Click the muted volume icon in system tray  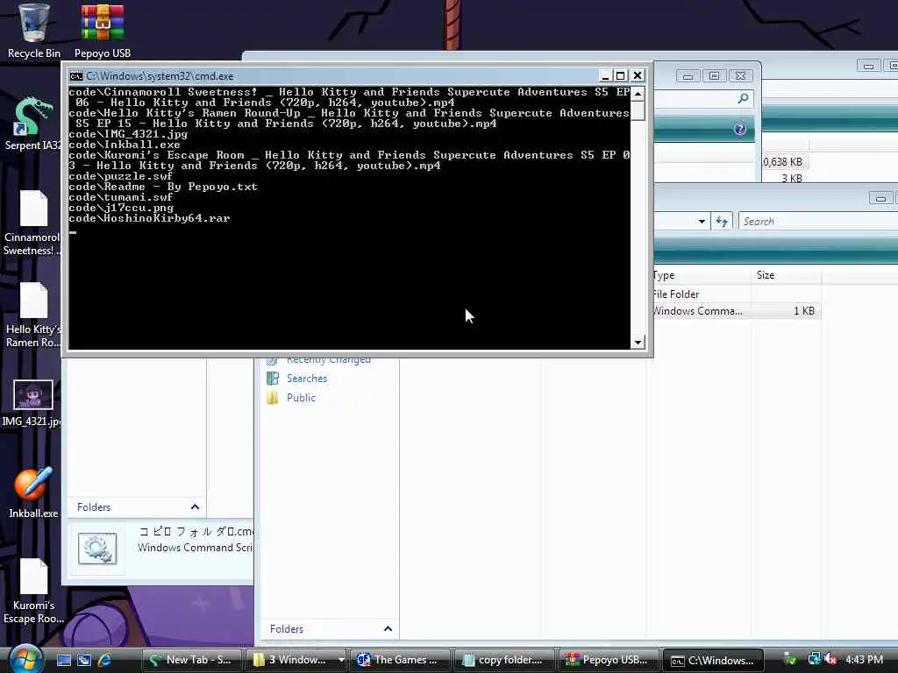coord(830,660)
